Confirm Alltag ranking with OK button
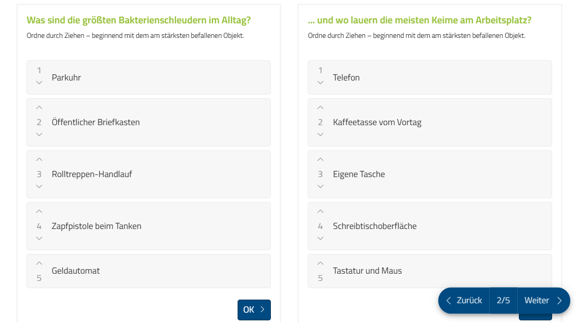This screenshot has height=324, width=575. tap(254, 310)
